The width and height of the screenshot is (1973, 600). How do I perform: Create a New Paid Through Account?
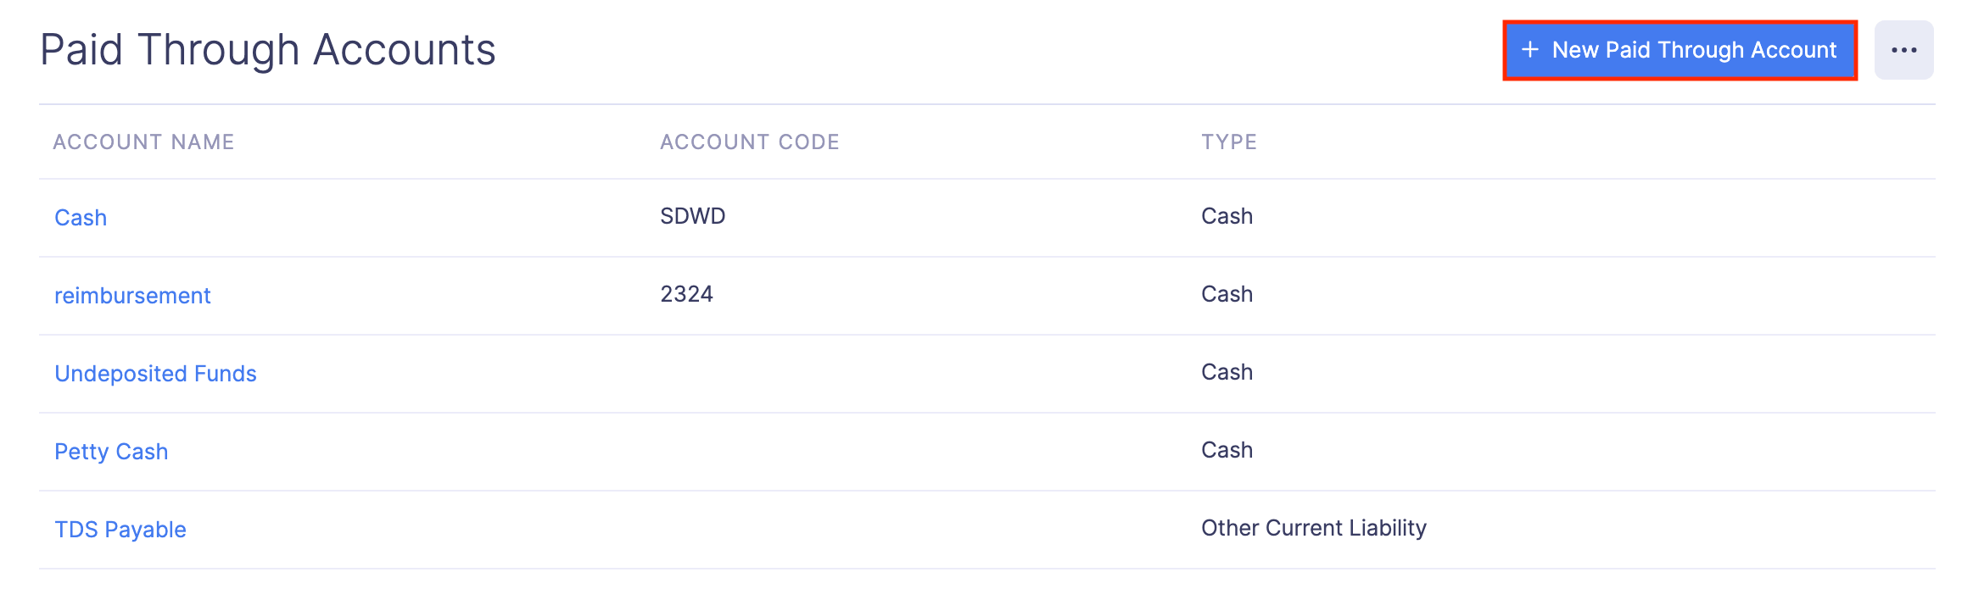[1680, 50]
